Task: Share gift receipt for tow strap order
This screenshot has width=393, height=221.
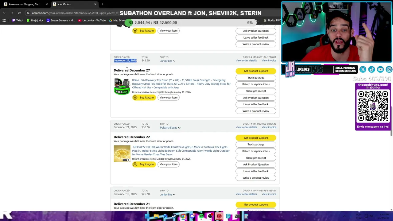Action: [x=256, y=91]
